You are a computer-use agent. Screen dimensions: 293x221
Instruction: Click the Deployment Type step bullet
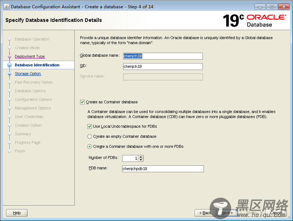pos(10,57)
